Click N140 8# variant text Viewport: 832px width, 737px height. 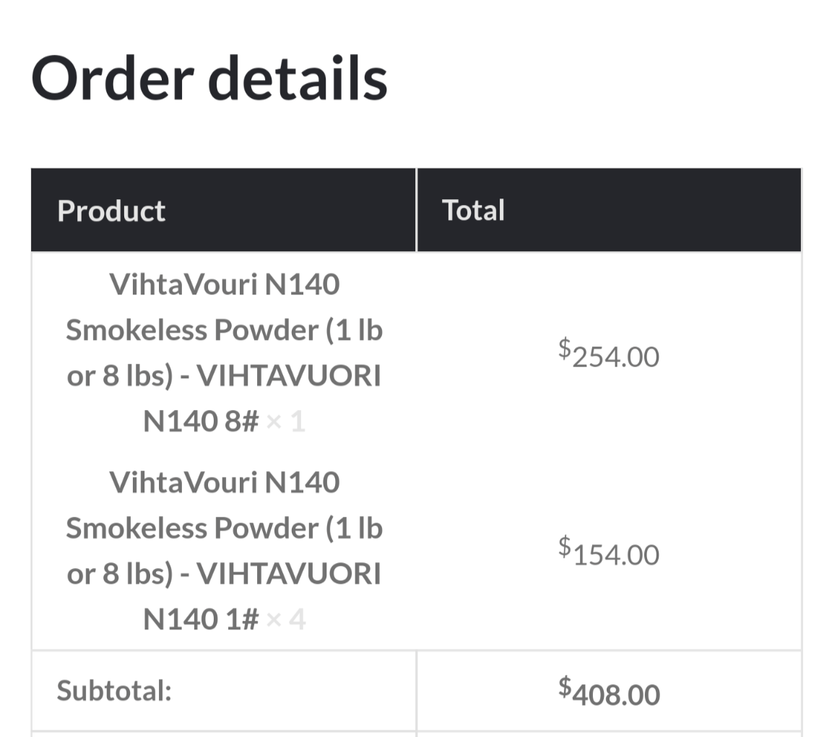201,422
